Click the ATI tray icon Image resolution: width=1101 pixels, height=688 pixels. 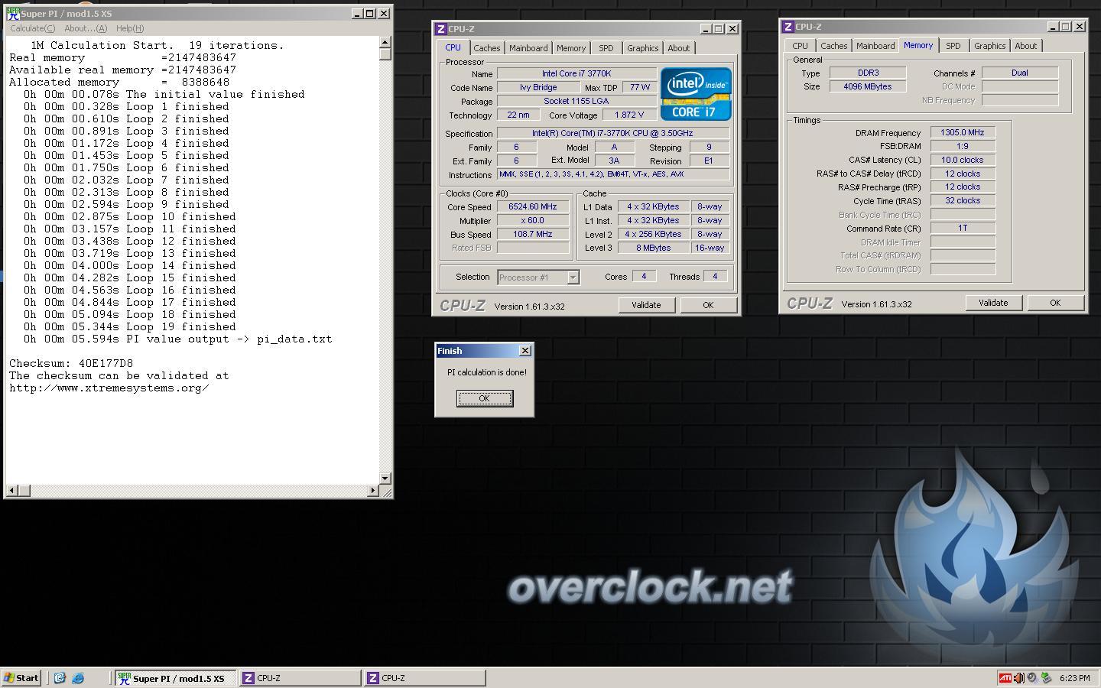pos(1005,678)
